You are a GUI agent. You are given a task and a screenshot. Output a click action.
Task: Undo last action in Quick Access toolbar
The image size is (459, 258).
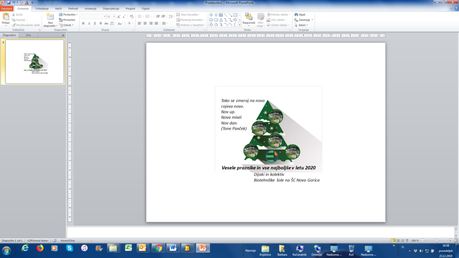pos(14,3)
